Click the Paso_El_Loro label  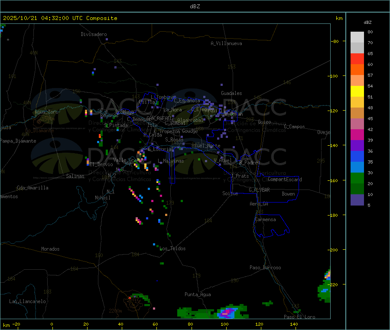[299, 317]
